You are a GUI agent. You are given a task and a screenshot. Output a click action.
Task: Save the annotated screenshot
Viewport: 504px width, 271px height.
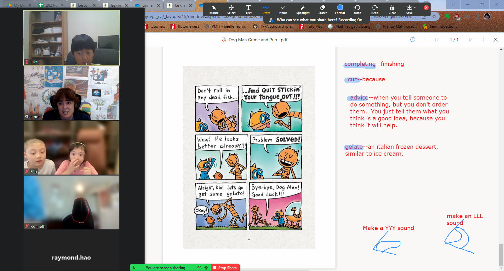pyautogui.click(x=409, y=9)
